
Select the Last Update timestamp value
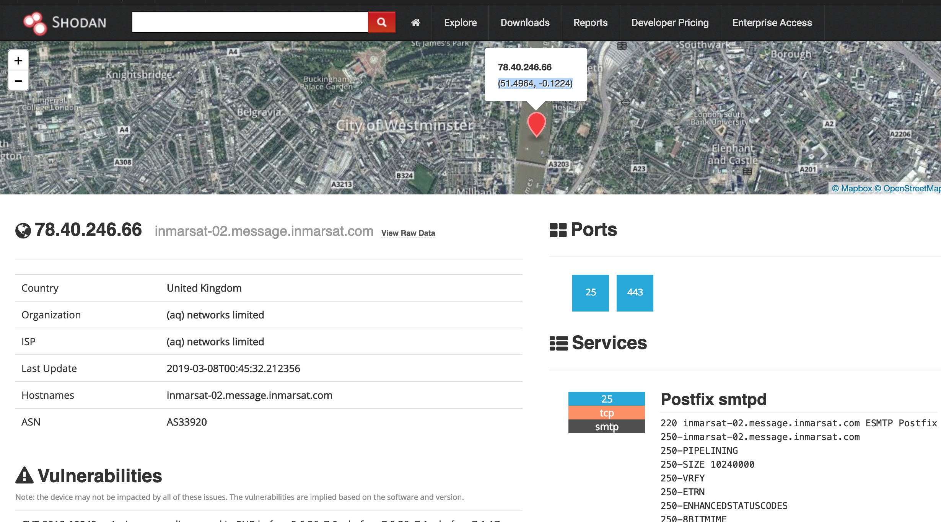click(x=233, y=368)
